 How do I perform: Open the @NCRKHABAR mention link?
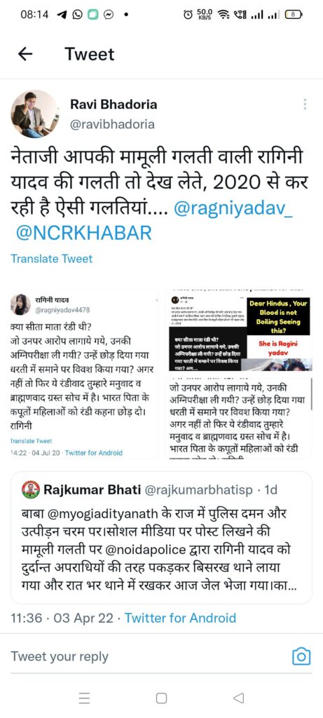click(83, 233)
